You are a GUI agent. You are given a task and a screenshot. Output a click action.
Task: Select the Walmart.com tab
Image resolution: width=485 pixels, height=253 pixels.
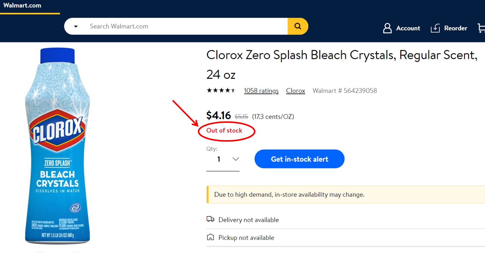click(22, 5)
